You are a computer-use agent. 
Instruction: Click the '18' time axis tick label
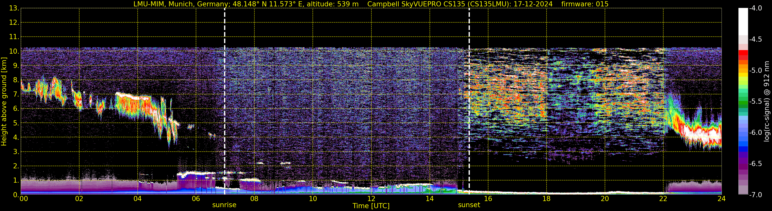point(546,199)
